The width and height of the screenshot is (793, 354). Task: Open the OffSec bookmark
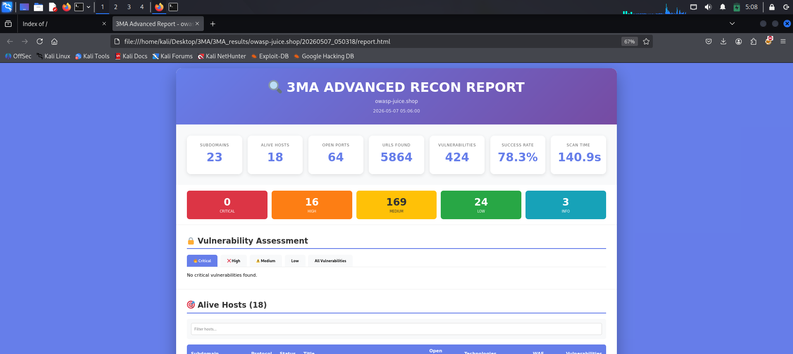18,56
